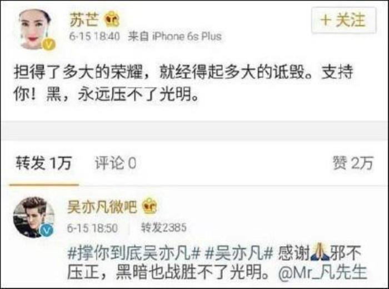Click the 6-15 18:50 repost timestamp
Screen dimensions: 389x289
(92, 228)
